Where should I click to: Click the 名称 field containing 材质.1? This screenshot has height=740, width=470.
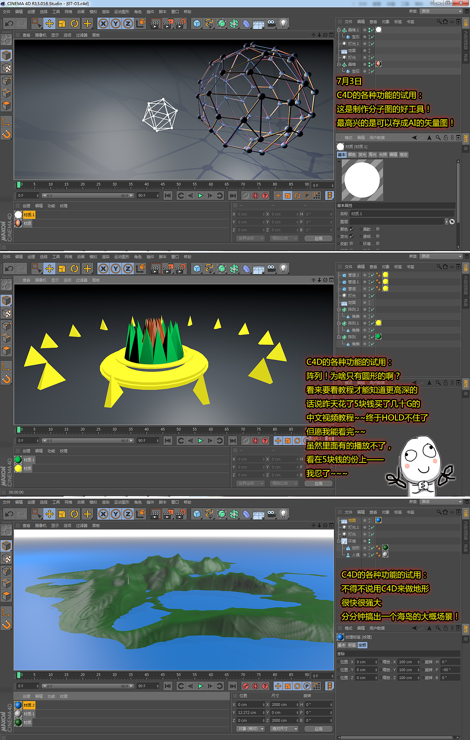point(402,214)
